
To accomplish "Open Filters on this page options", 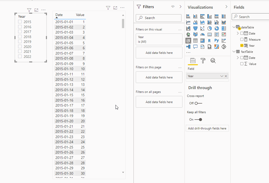I will click(180, 68).
